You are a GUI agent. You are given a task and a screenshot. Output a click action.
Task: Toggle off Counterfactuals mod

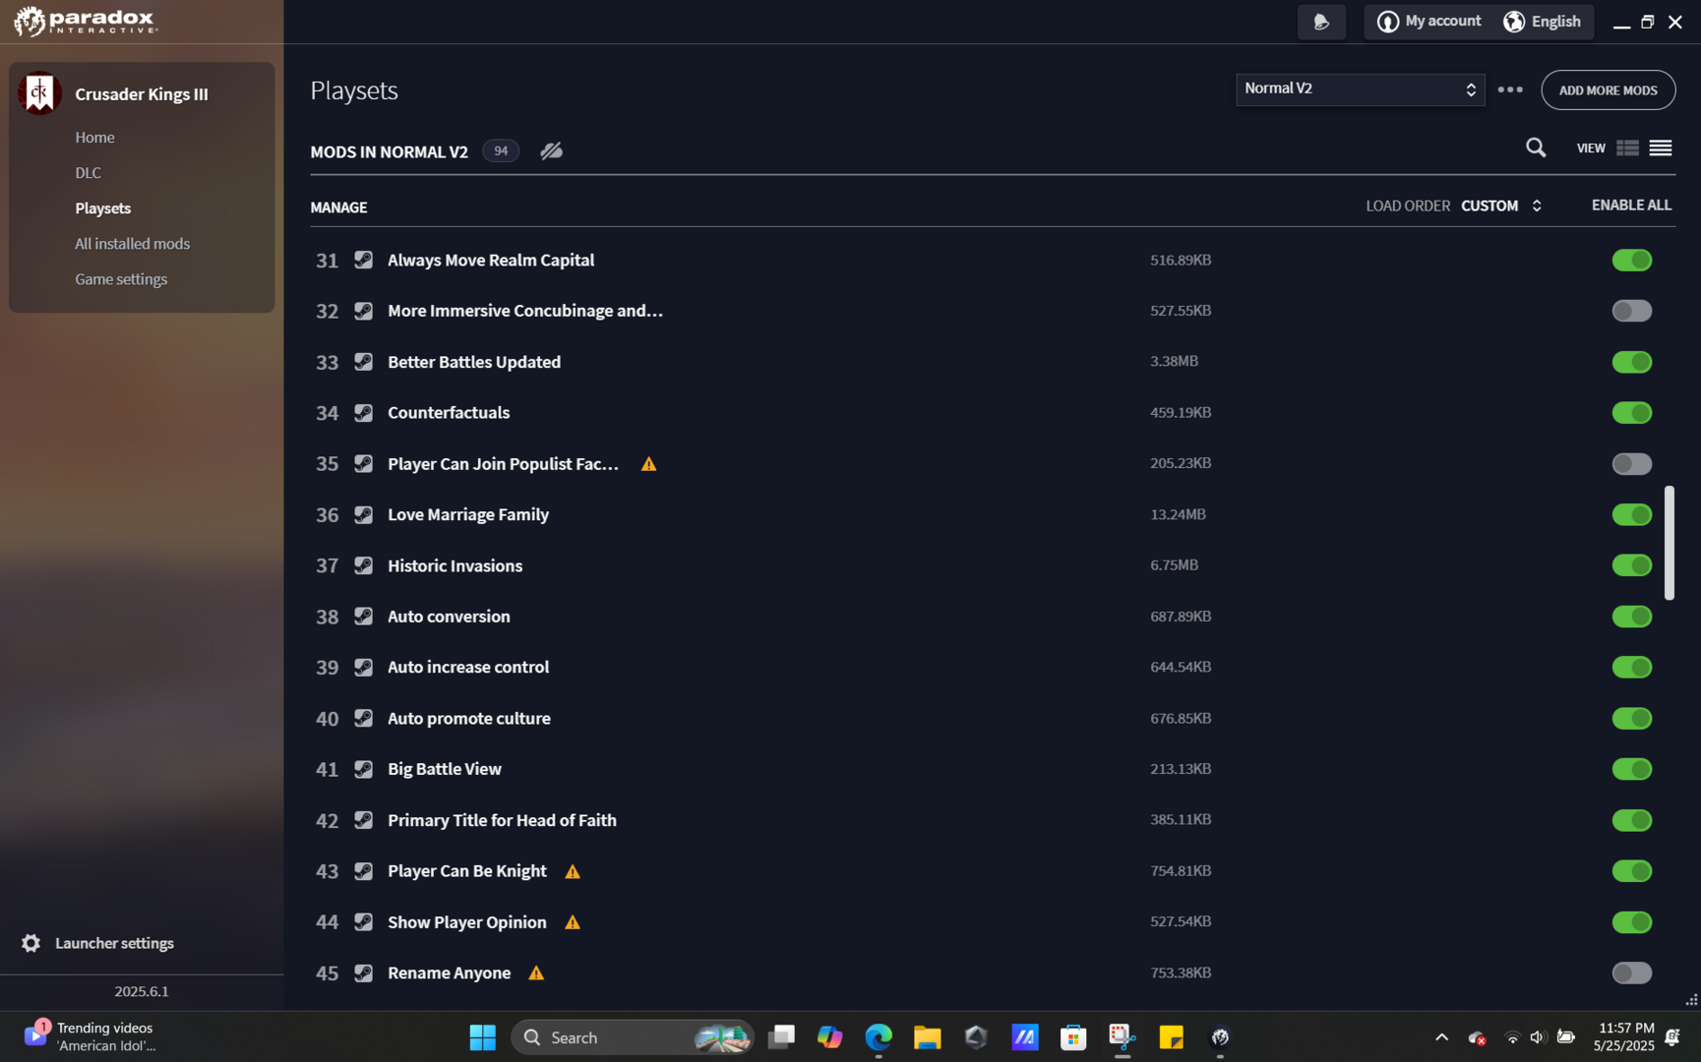tap(1631, 413)
